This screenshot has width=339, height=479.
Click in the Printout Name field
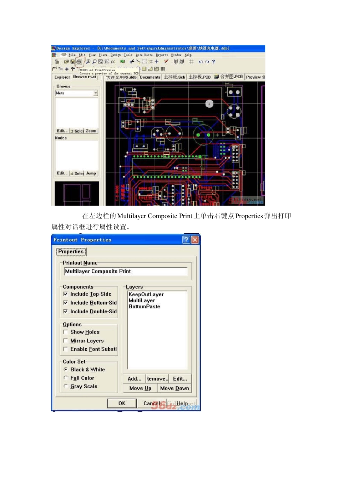(x=126, y=271)
